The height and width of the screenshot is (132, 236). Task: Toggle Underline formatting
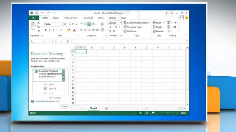tap(53, 30)
